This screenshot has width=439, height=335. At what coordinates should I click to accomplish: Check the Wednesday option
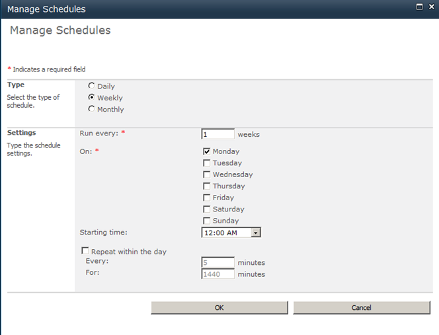coord(207,174)
